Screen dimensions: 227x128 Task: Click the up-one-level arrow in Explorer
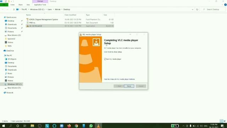click(x=14, y=10)
